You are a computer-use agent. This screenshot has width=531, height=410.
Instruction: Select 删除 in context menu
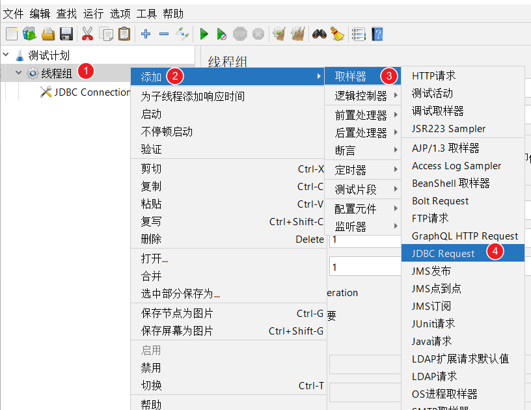click(227, 239)
